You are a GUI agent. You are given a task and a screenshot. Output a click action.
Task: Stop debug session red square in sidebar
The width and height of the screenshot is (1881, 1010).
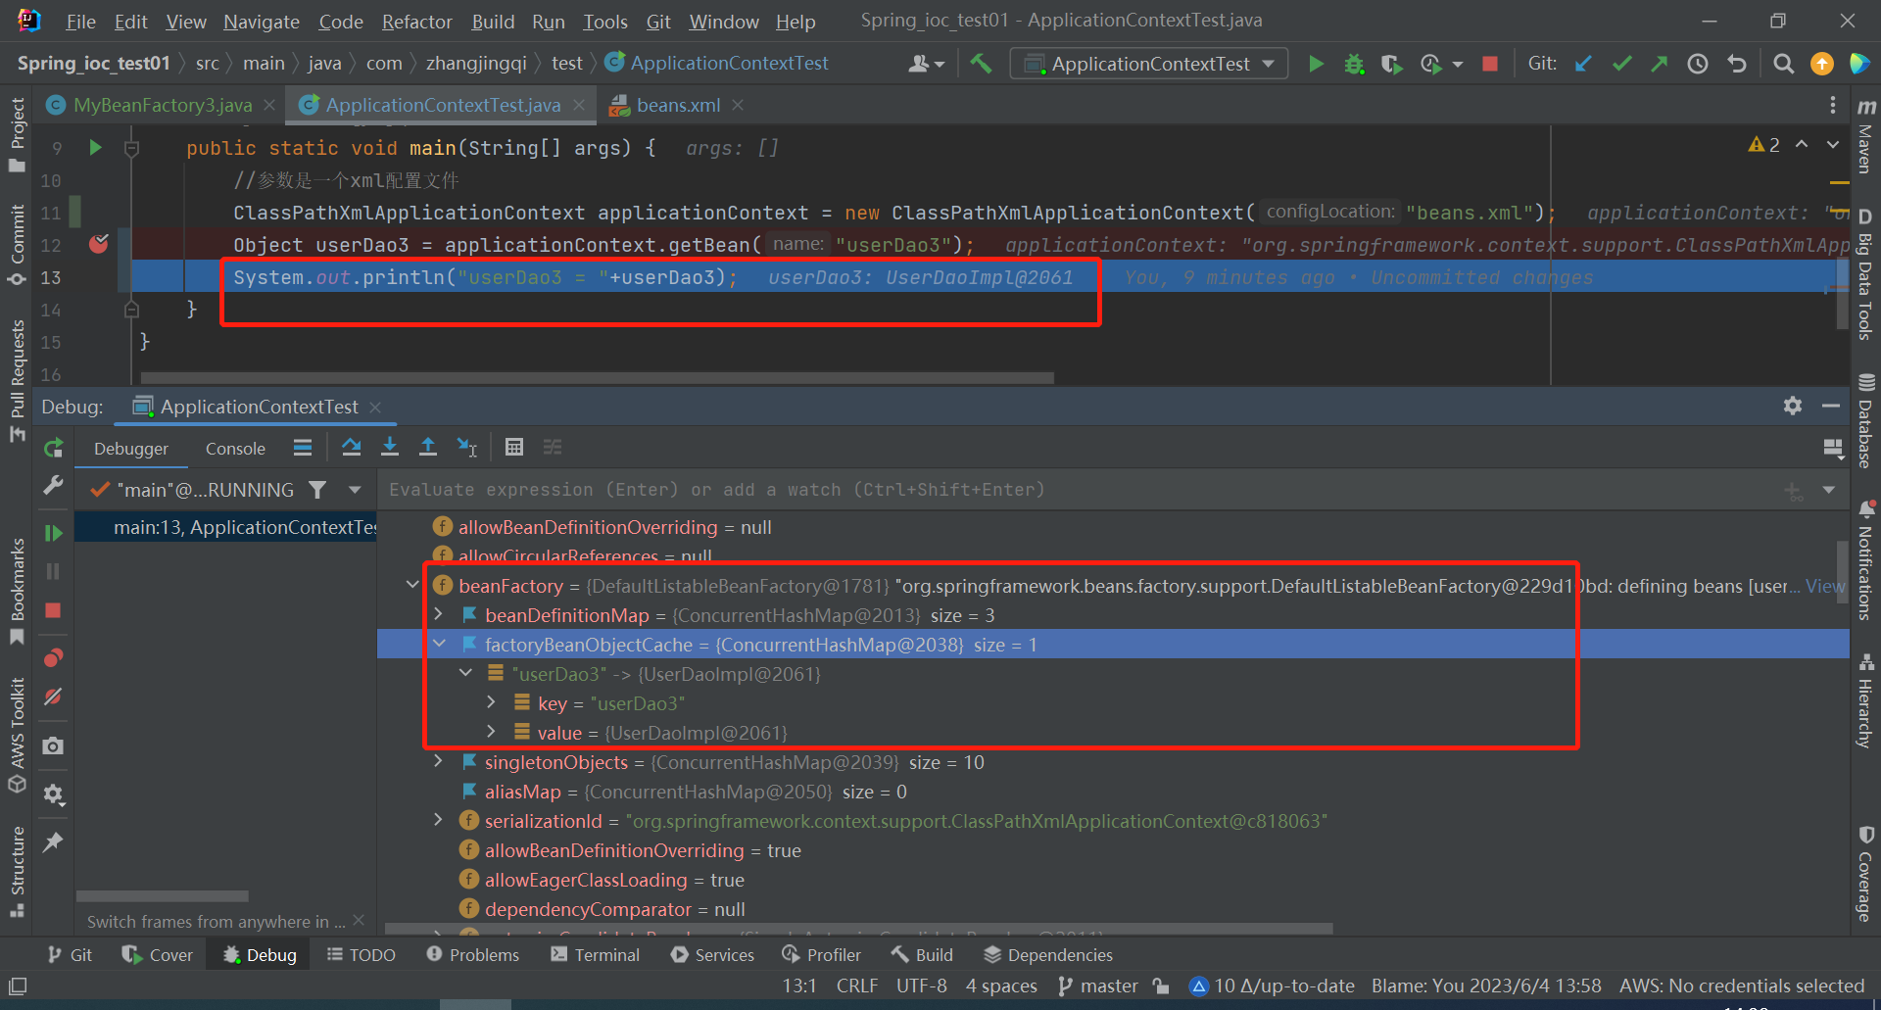53,610
